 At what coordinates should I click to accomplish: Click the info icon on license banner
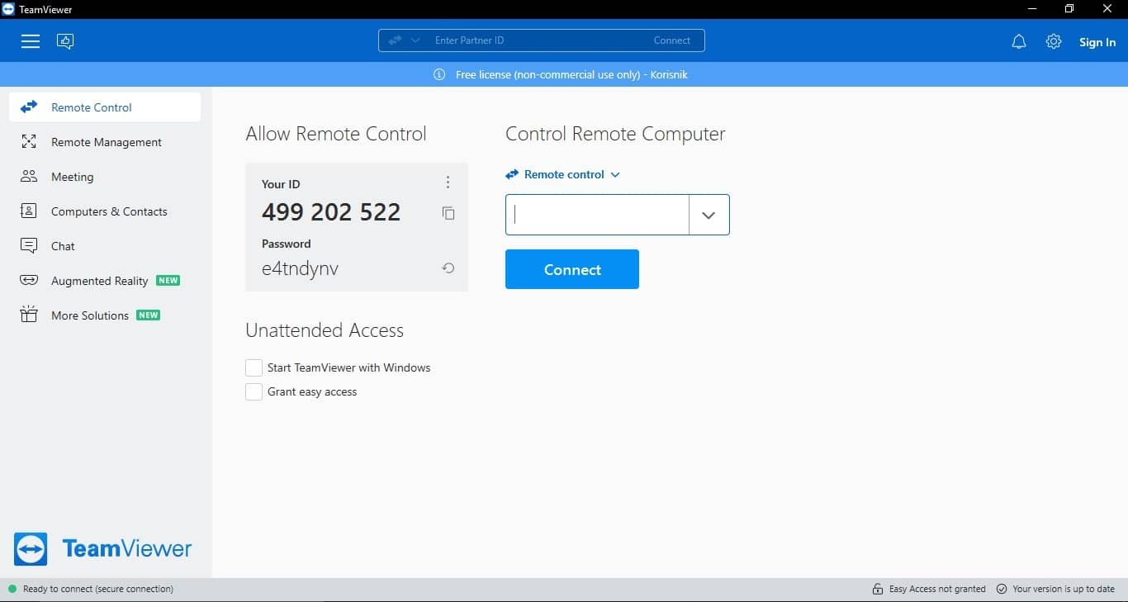[x=439, y=74]
